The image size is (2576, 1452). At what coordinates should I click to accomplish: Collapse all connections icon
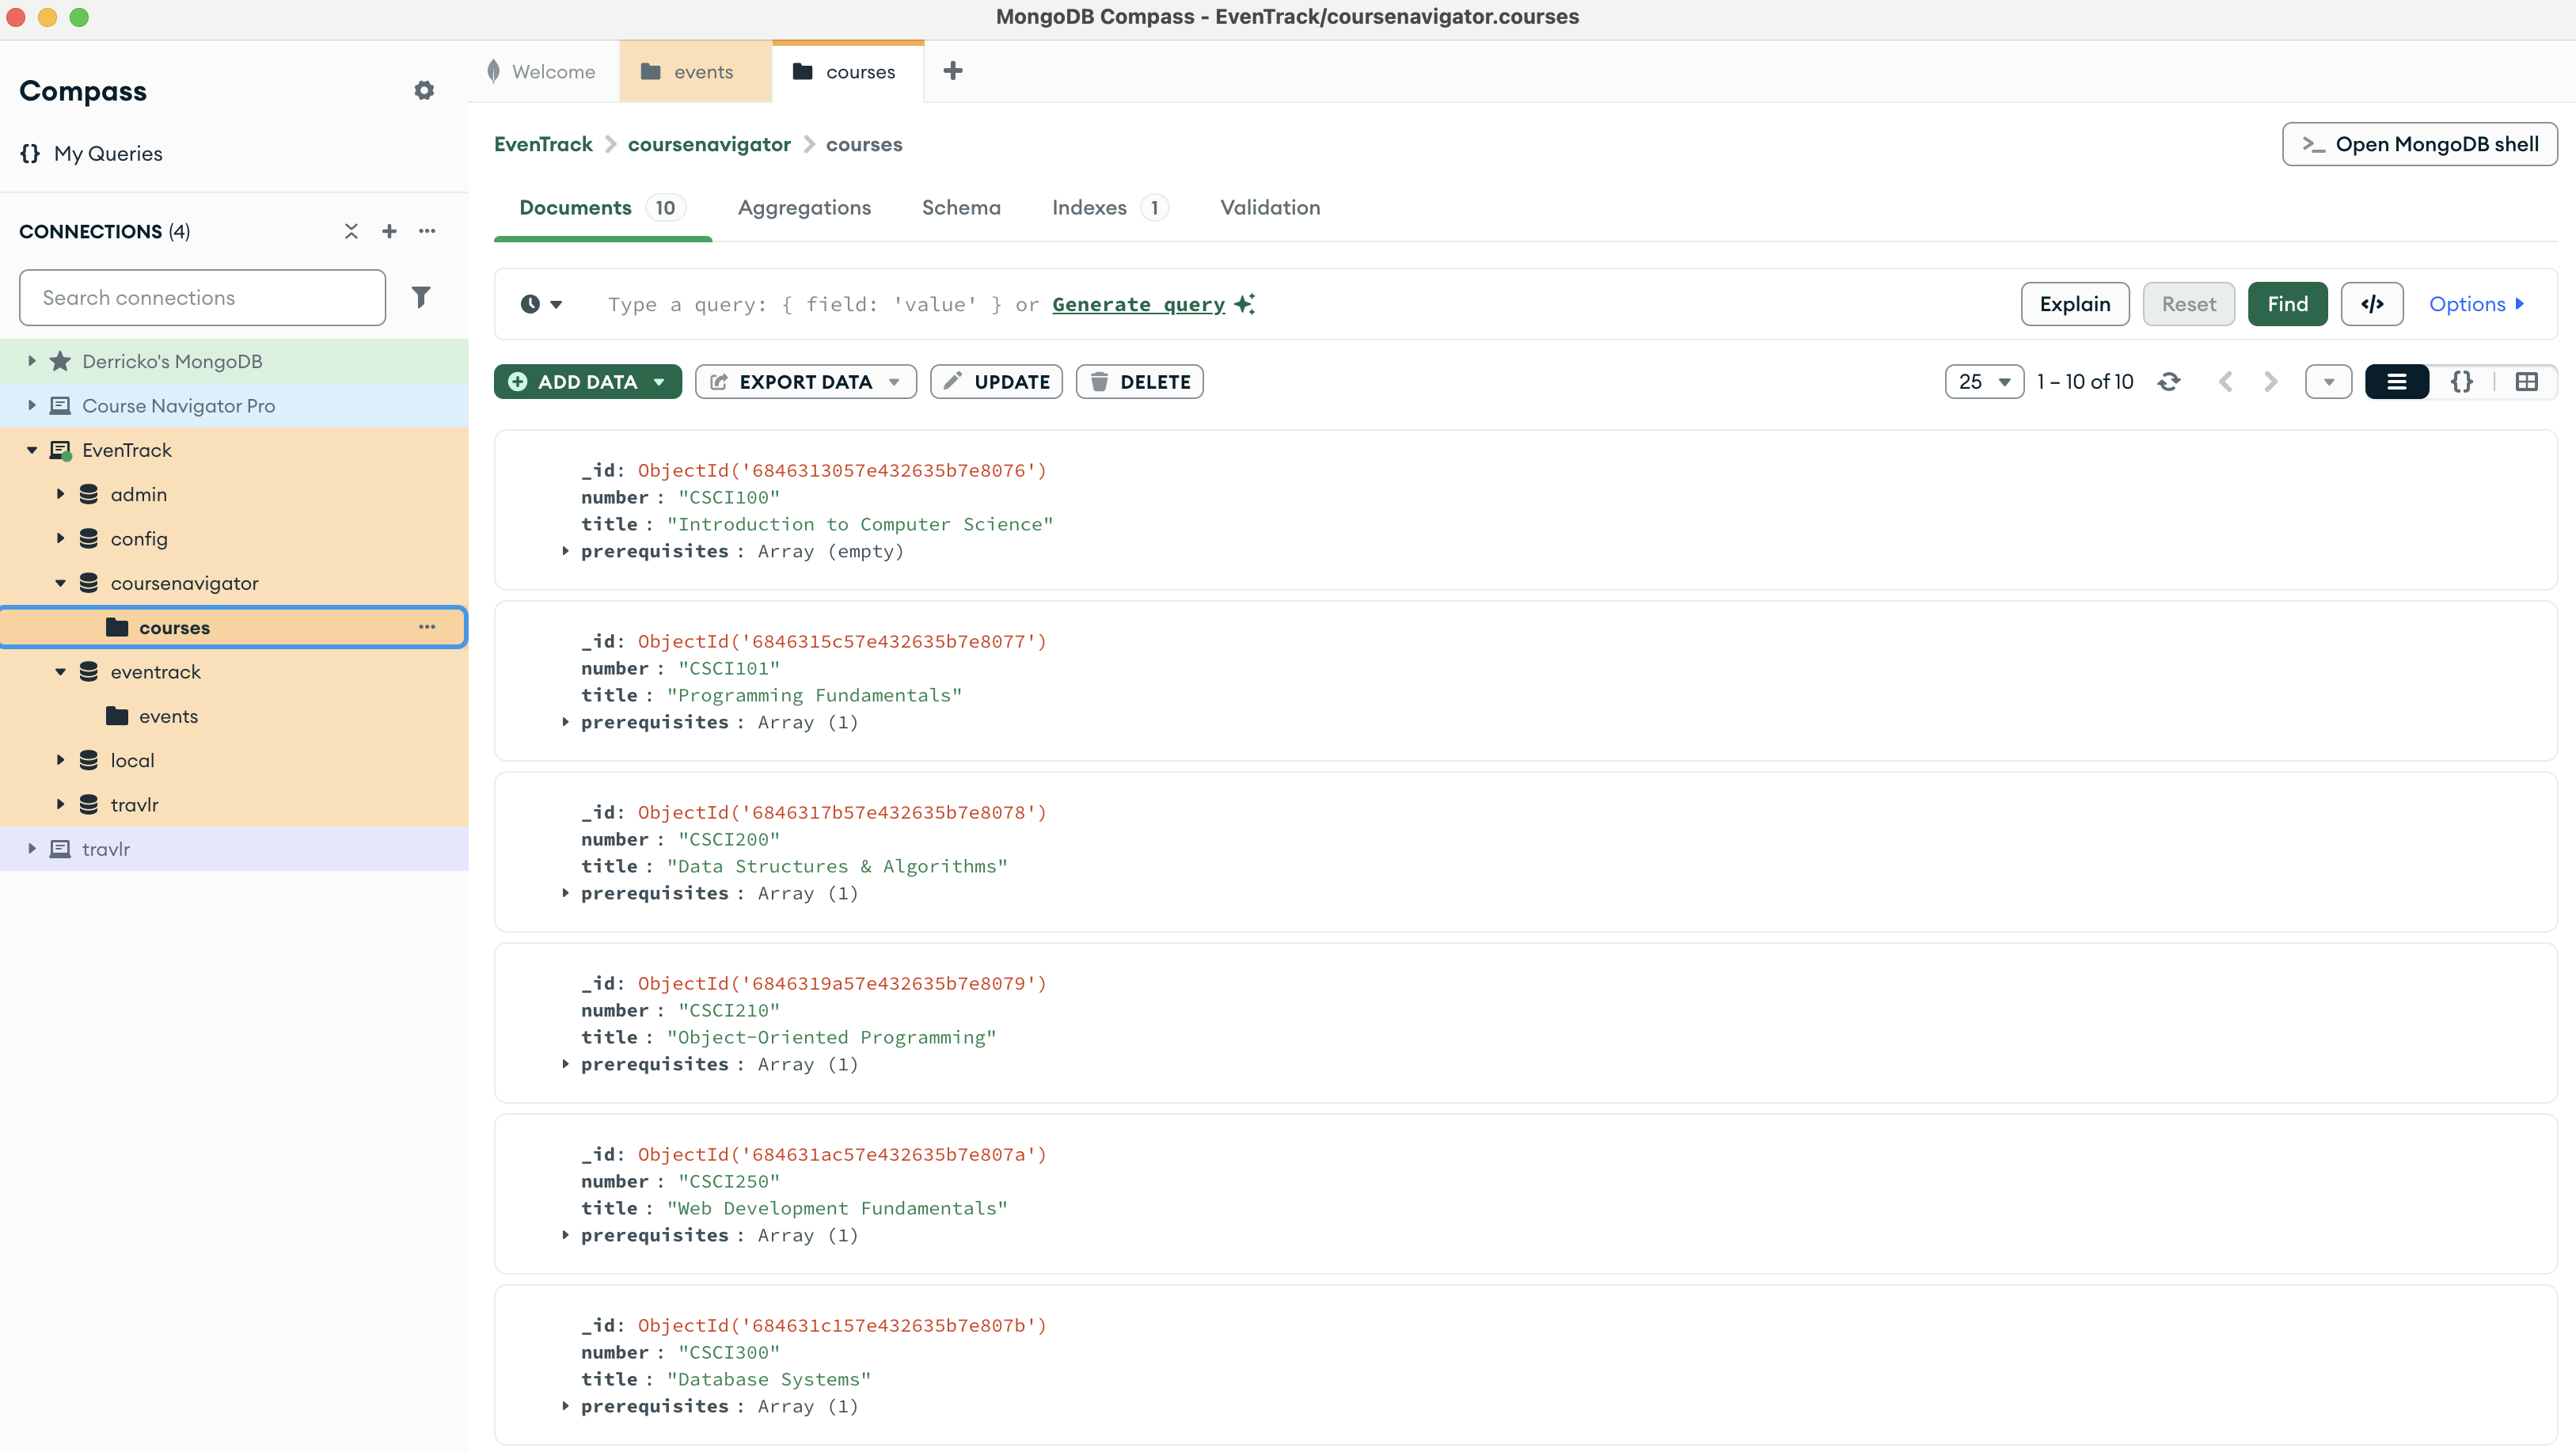(x=351, y=231)
